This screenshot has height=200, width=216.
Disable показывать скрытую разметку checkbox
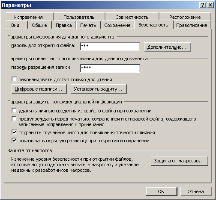point(14,141)
